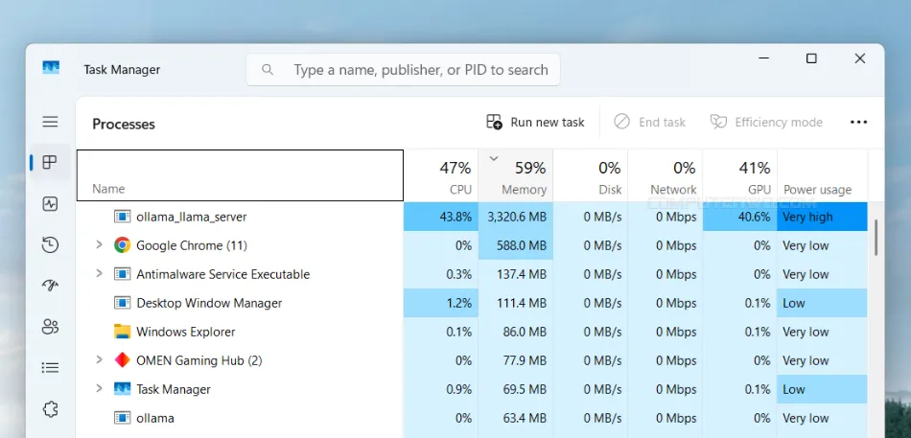911x438 pixels.
Task: Click the ollama_llama_server process icon
Action: pos(122,217)
